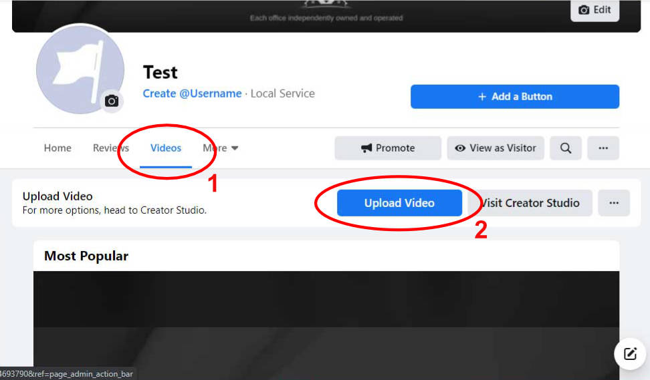The width and height of the screenshot is (650, 380).
Task: Click the flag profile picture
Action: point(80,69)
